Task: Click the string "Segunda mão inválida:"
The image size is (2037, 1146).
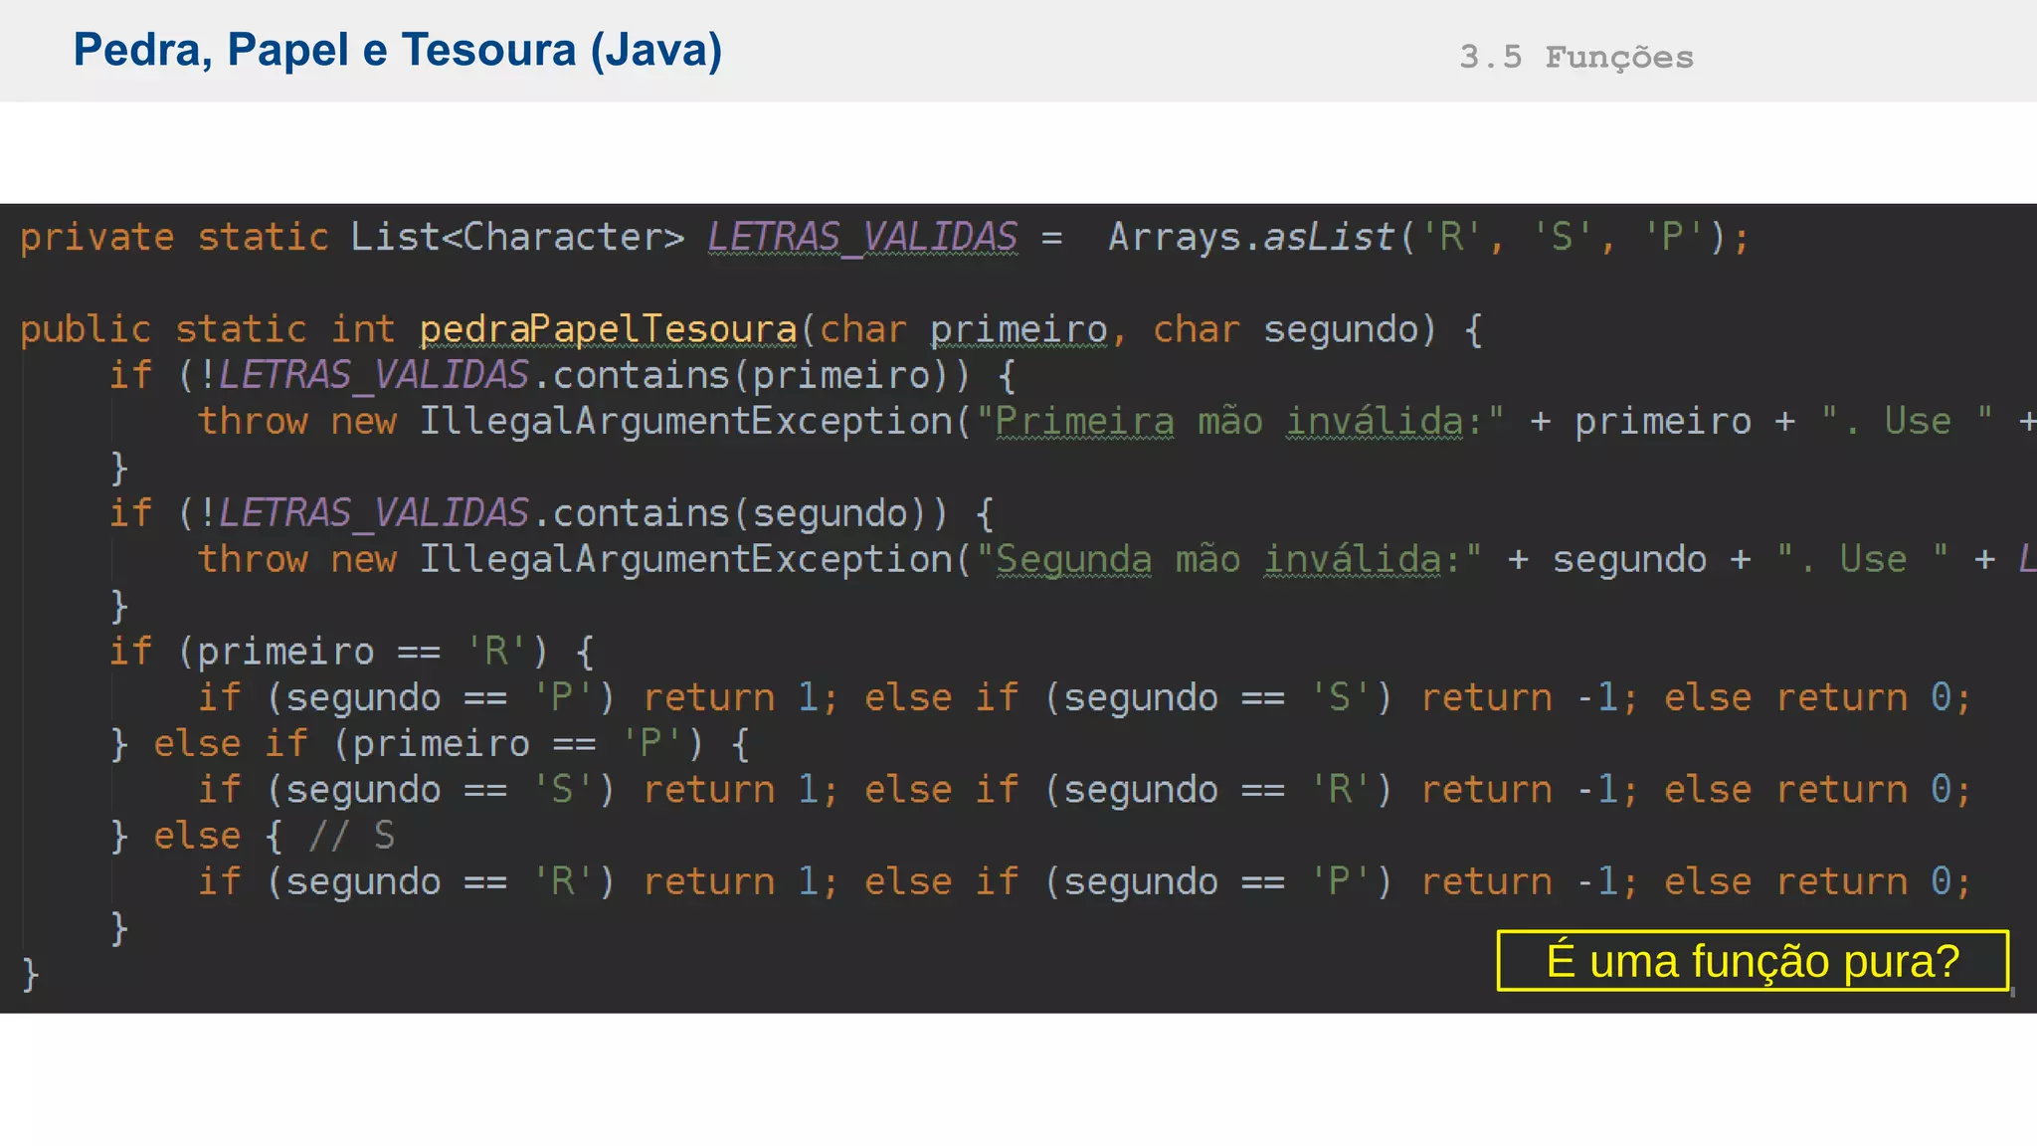Action: [x=1228, y=559]
